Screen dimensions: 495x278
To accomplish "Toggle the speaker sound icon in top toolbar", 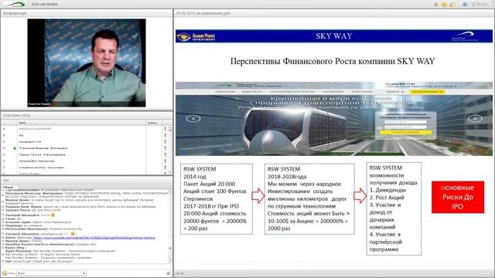I will coord(436,5).
